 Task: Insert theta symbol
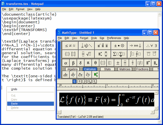(x=95, y=63)
